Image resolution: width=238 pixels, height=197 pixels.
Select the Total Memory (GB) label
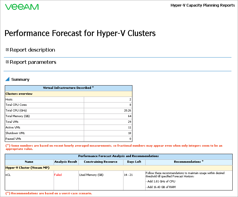coord(18,116)
